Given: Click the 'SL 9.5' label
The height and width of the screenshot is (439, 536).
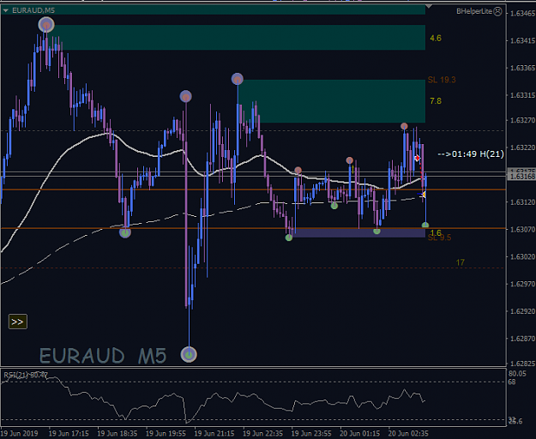Looking at the screenshot, I should [440, 238].
